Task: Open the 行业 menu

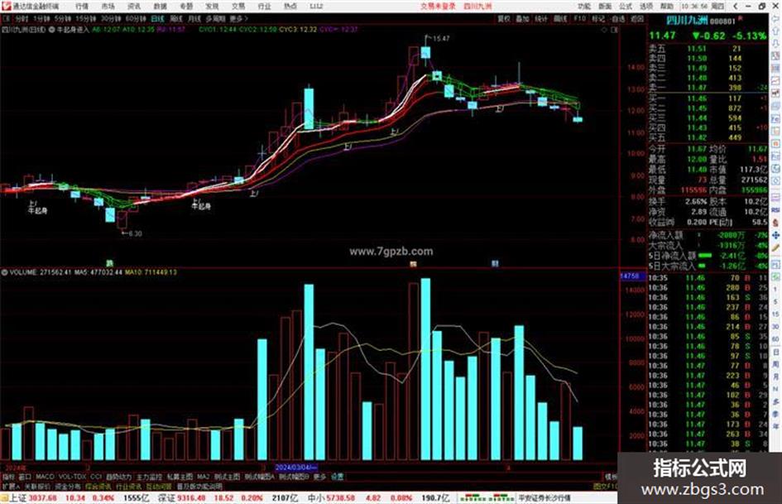Action: tap(264, 7)
